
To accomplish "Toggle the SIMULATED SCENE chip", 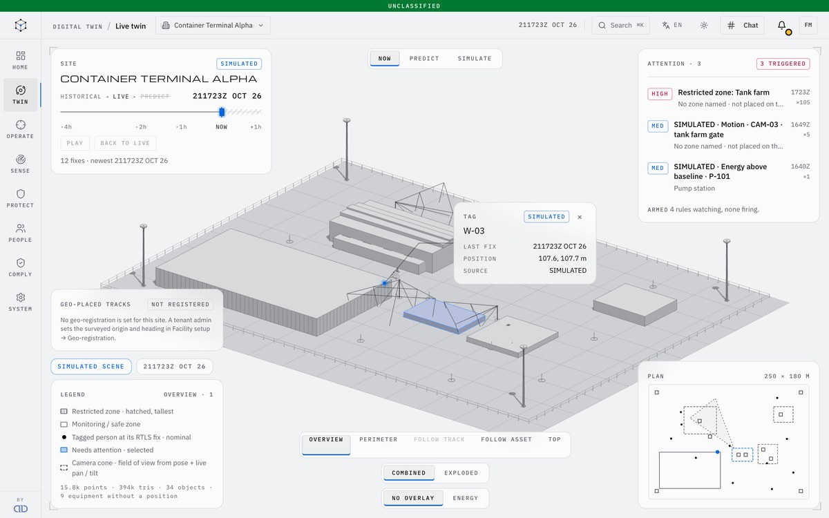I will pos(91,367).
